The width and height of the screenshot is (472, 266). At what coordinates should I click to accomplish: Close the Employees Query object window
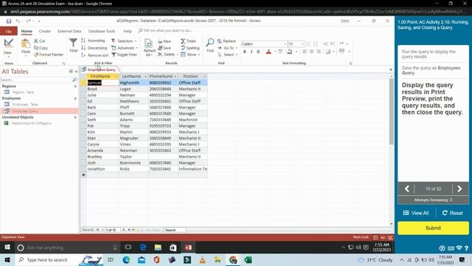(x=391, y=69)
